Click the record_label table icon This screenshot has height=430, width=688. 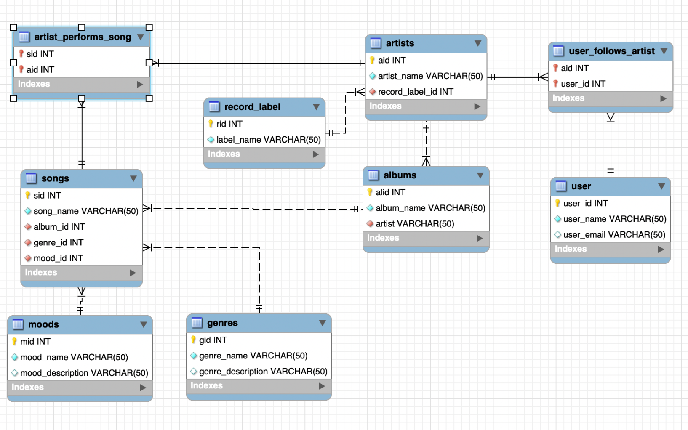(x=214, y=107)
